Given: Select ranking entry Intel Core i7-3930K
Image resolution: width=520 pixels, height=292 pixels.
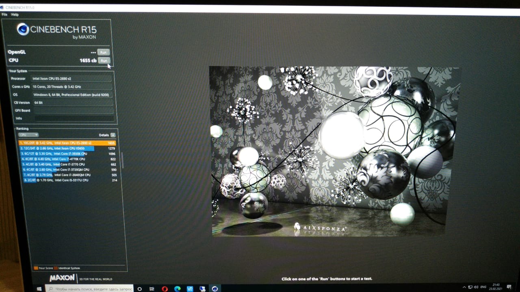Looking at the screenshot, I should (x=68, y=154).
